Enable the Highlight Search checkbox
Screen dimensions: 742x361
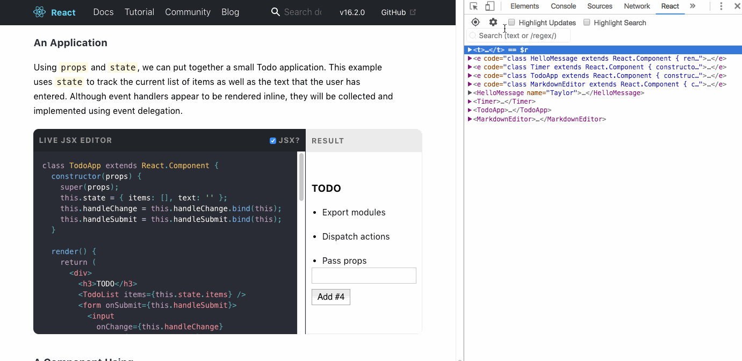(x=587, y=23)
